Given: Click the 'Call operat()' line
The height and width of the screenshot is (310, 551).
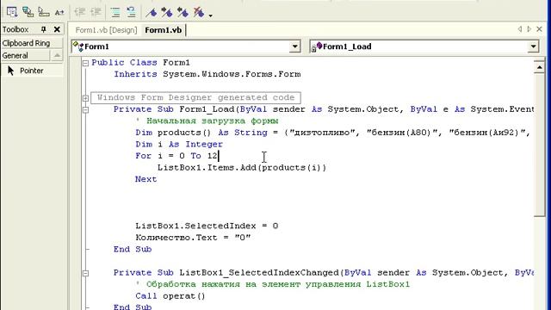Looking at the screenshot, I should (170, 296).
